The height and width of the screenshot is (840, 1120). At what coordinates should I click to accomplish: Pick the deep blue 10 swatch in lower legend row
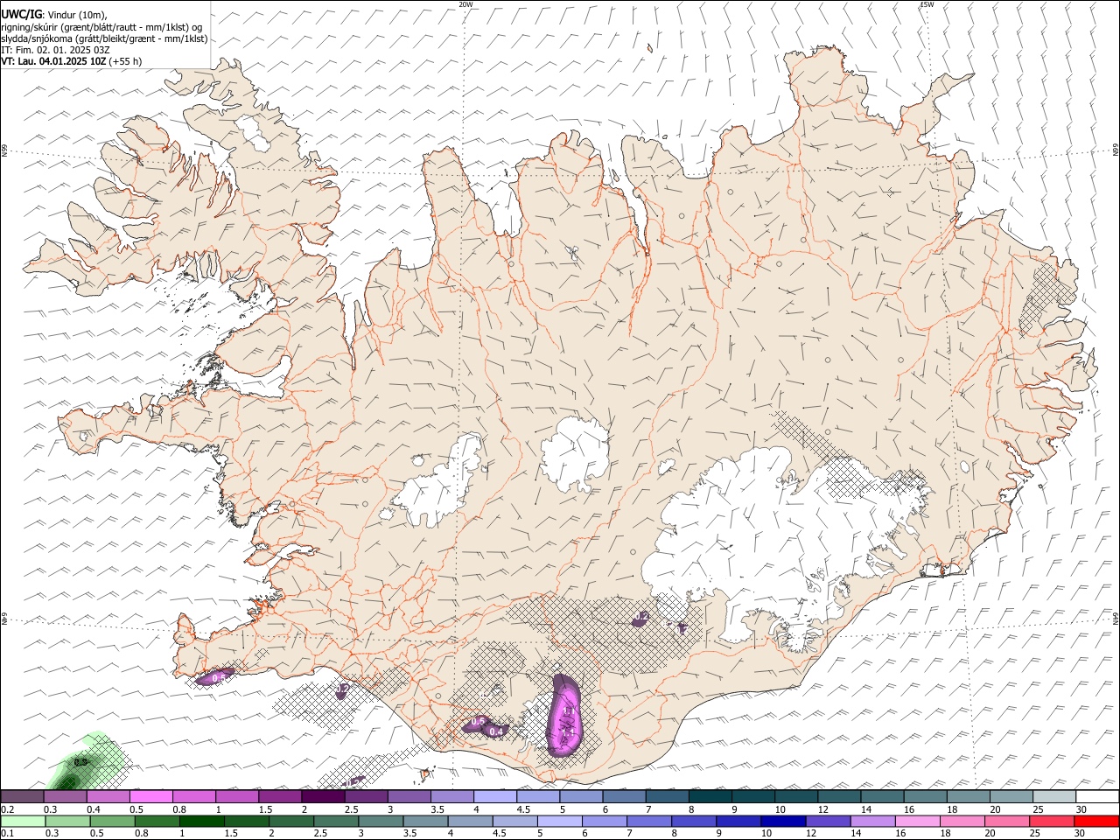783,822
